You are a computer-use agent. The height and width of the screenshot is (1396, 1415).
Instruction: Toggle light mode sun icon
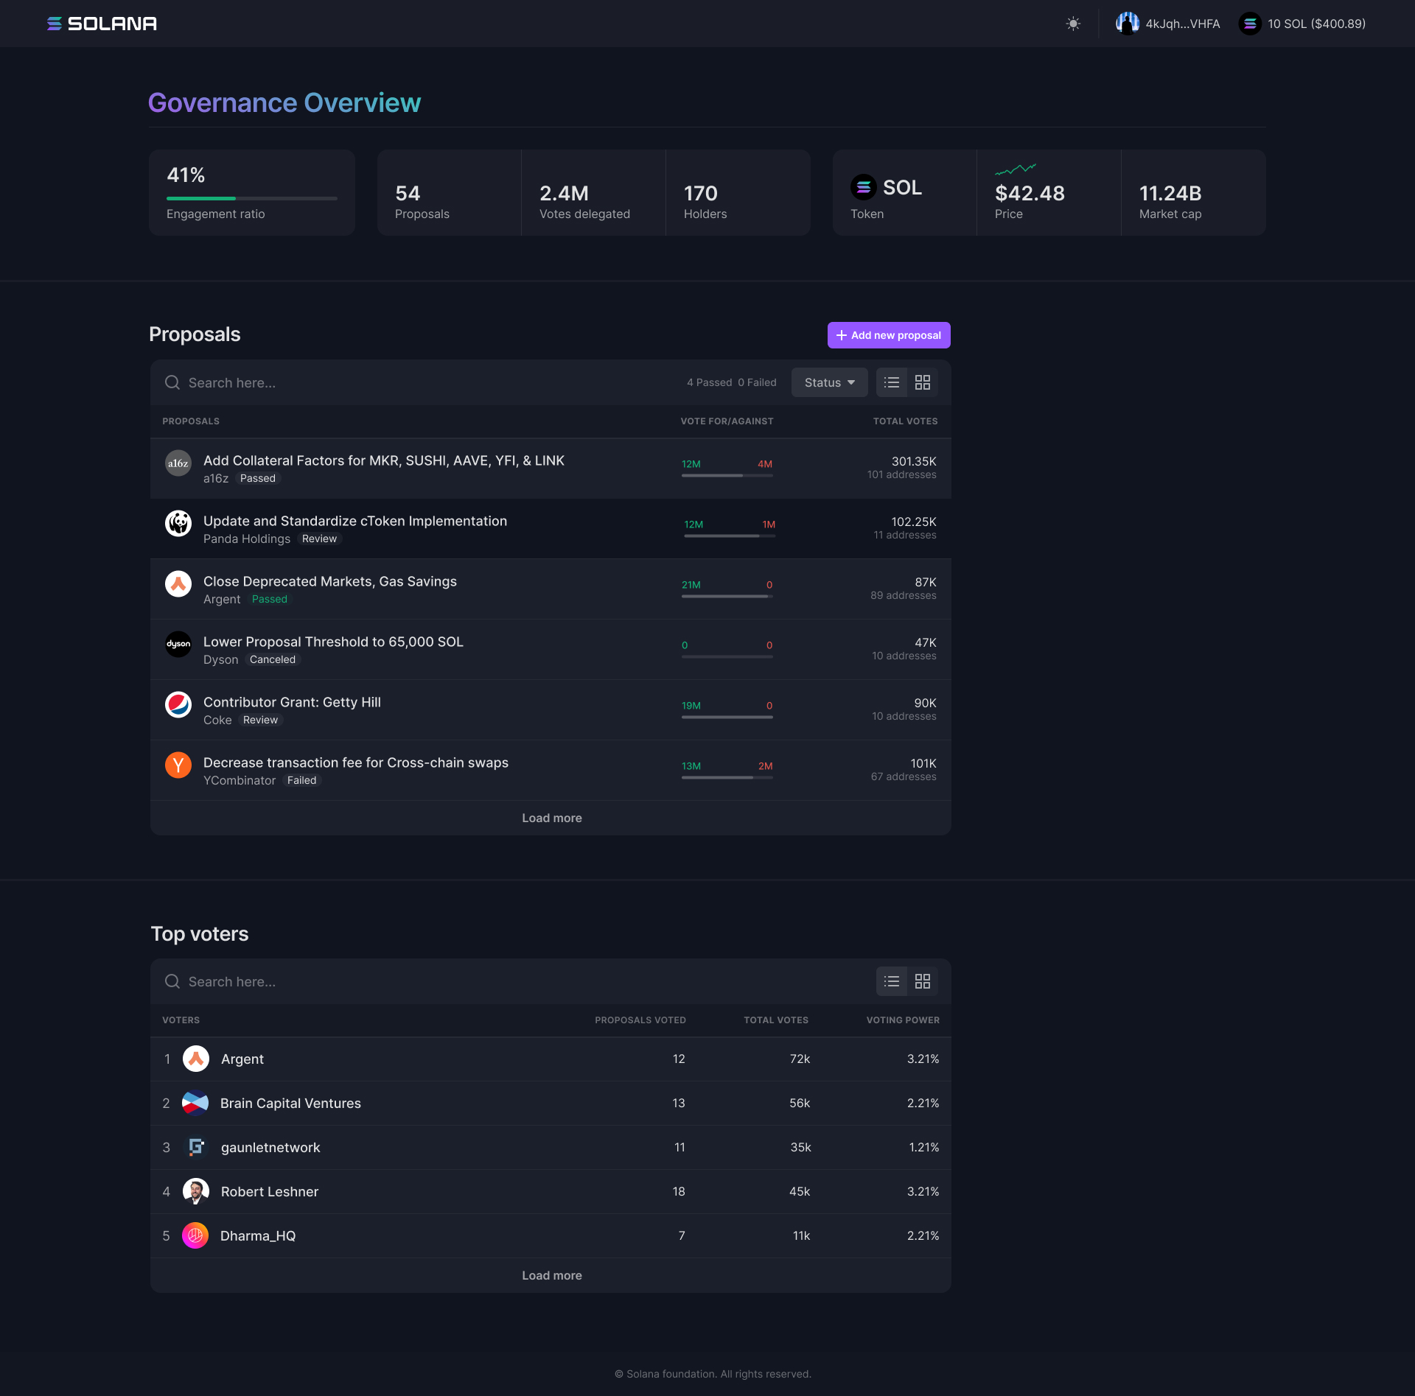[x=1073, y=24]
